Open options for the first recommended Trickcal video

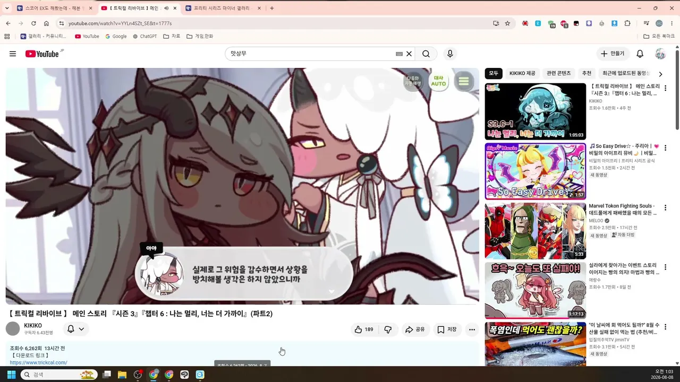point(665,88)
